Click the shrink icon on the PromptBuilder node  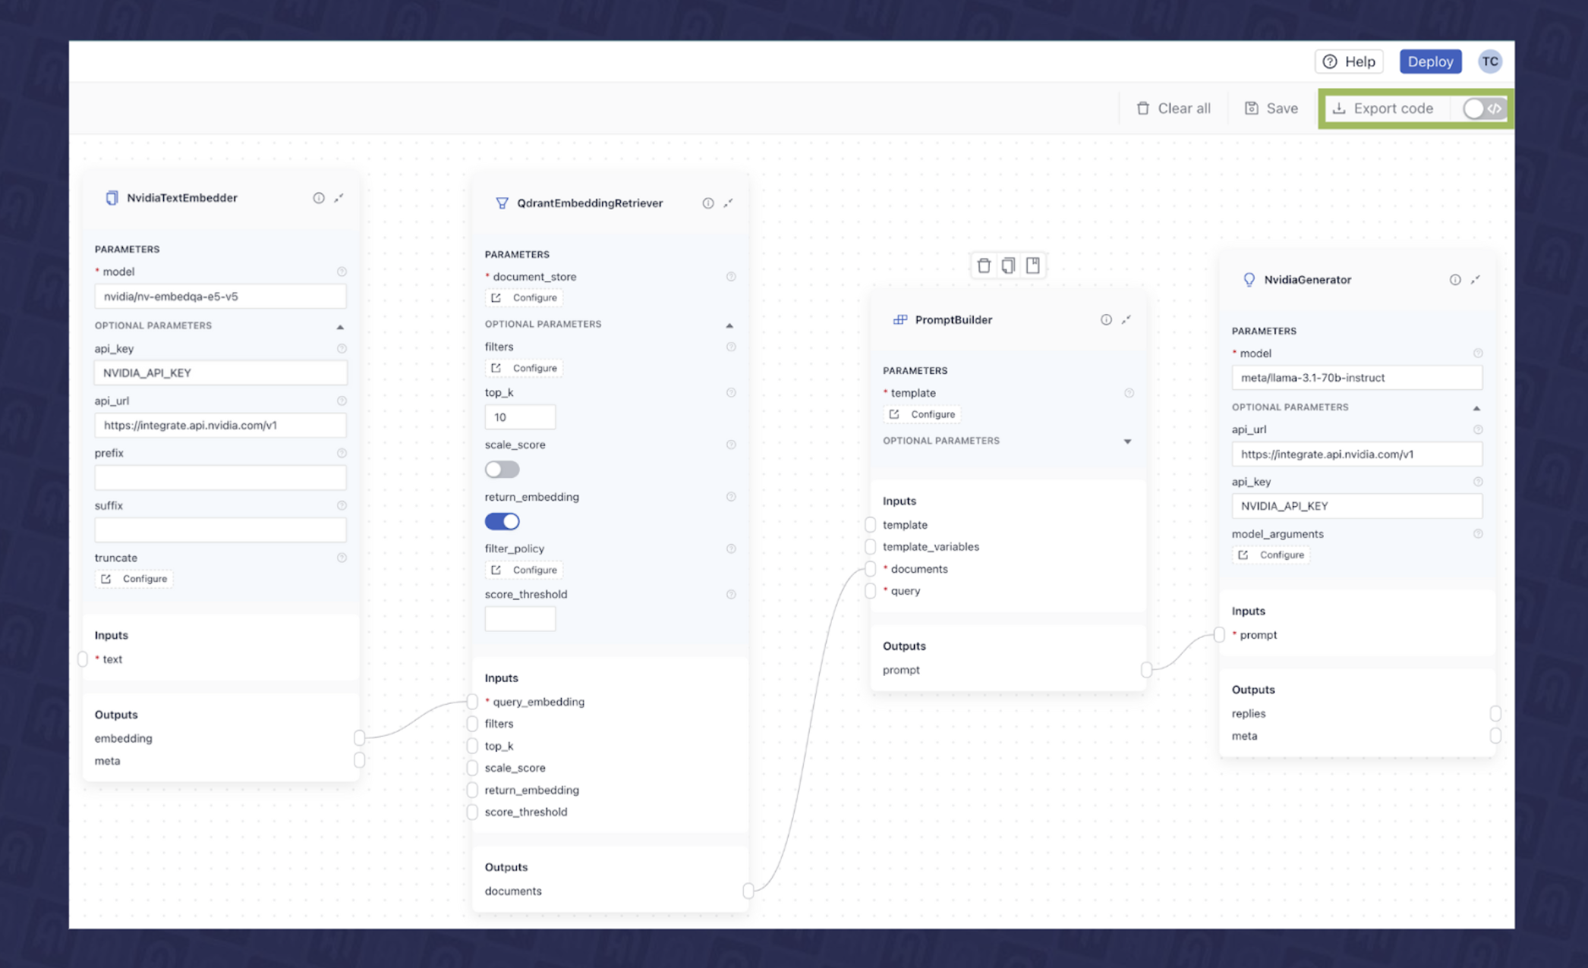click(x=1126, y=320)
